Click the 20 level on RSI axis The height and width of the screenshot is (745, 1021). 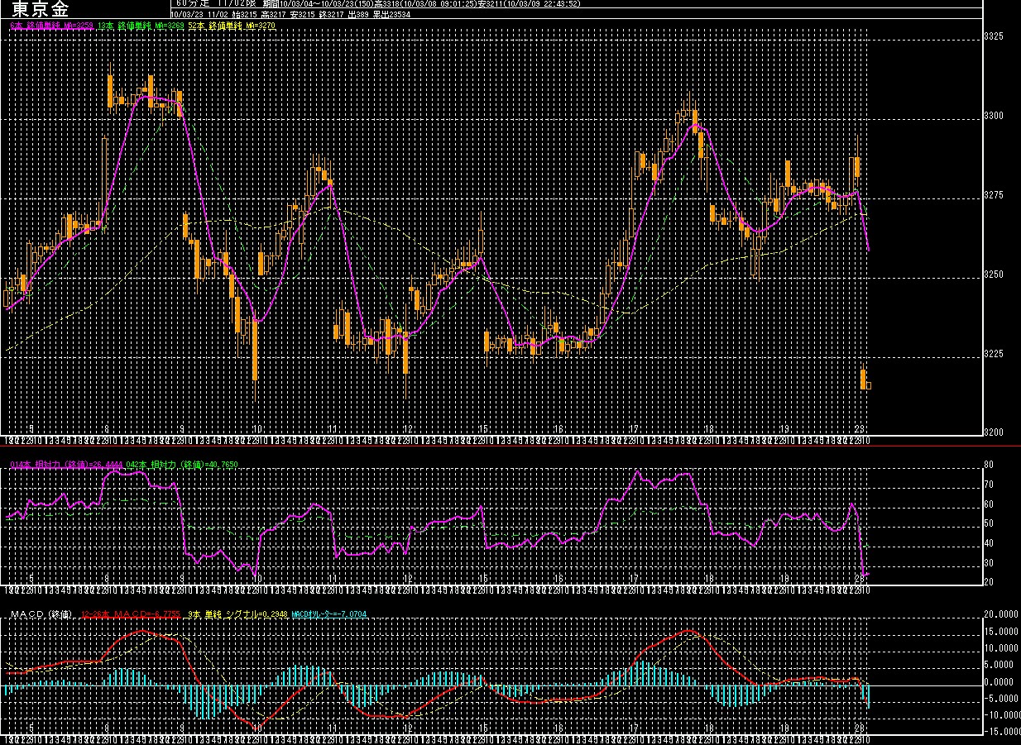pyautogui.click(x=988, y=583)
